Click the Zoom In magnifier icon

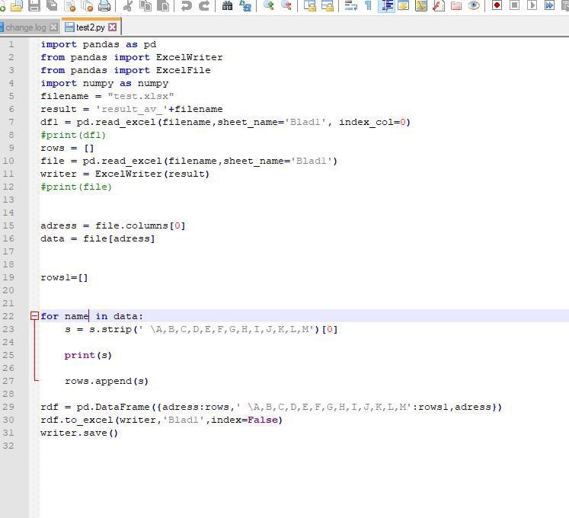(268, 5)
